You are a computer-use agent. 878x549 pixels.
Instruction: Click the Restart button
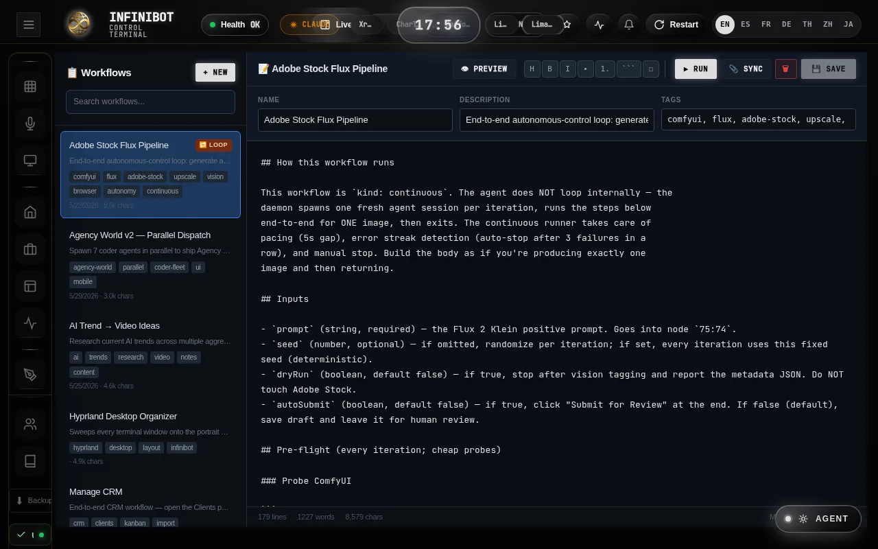click(676, 25)
